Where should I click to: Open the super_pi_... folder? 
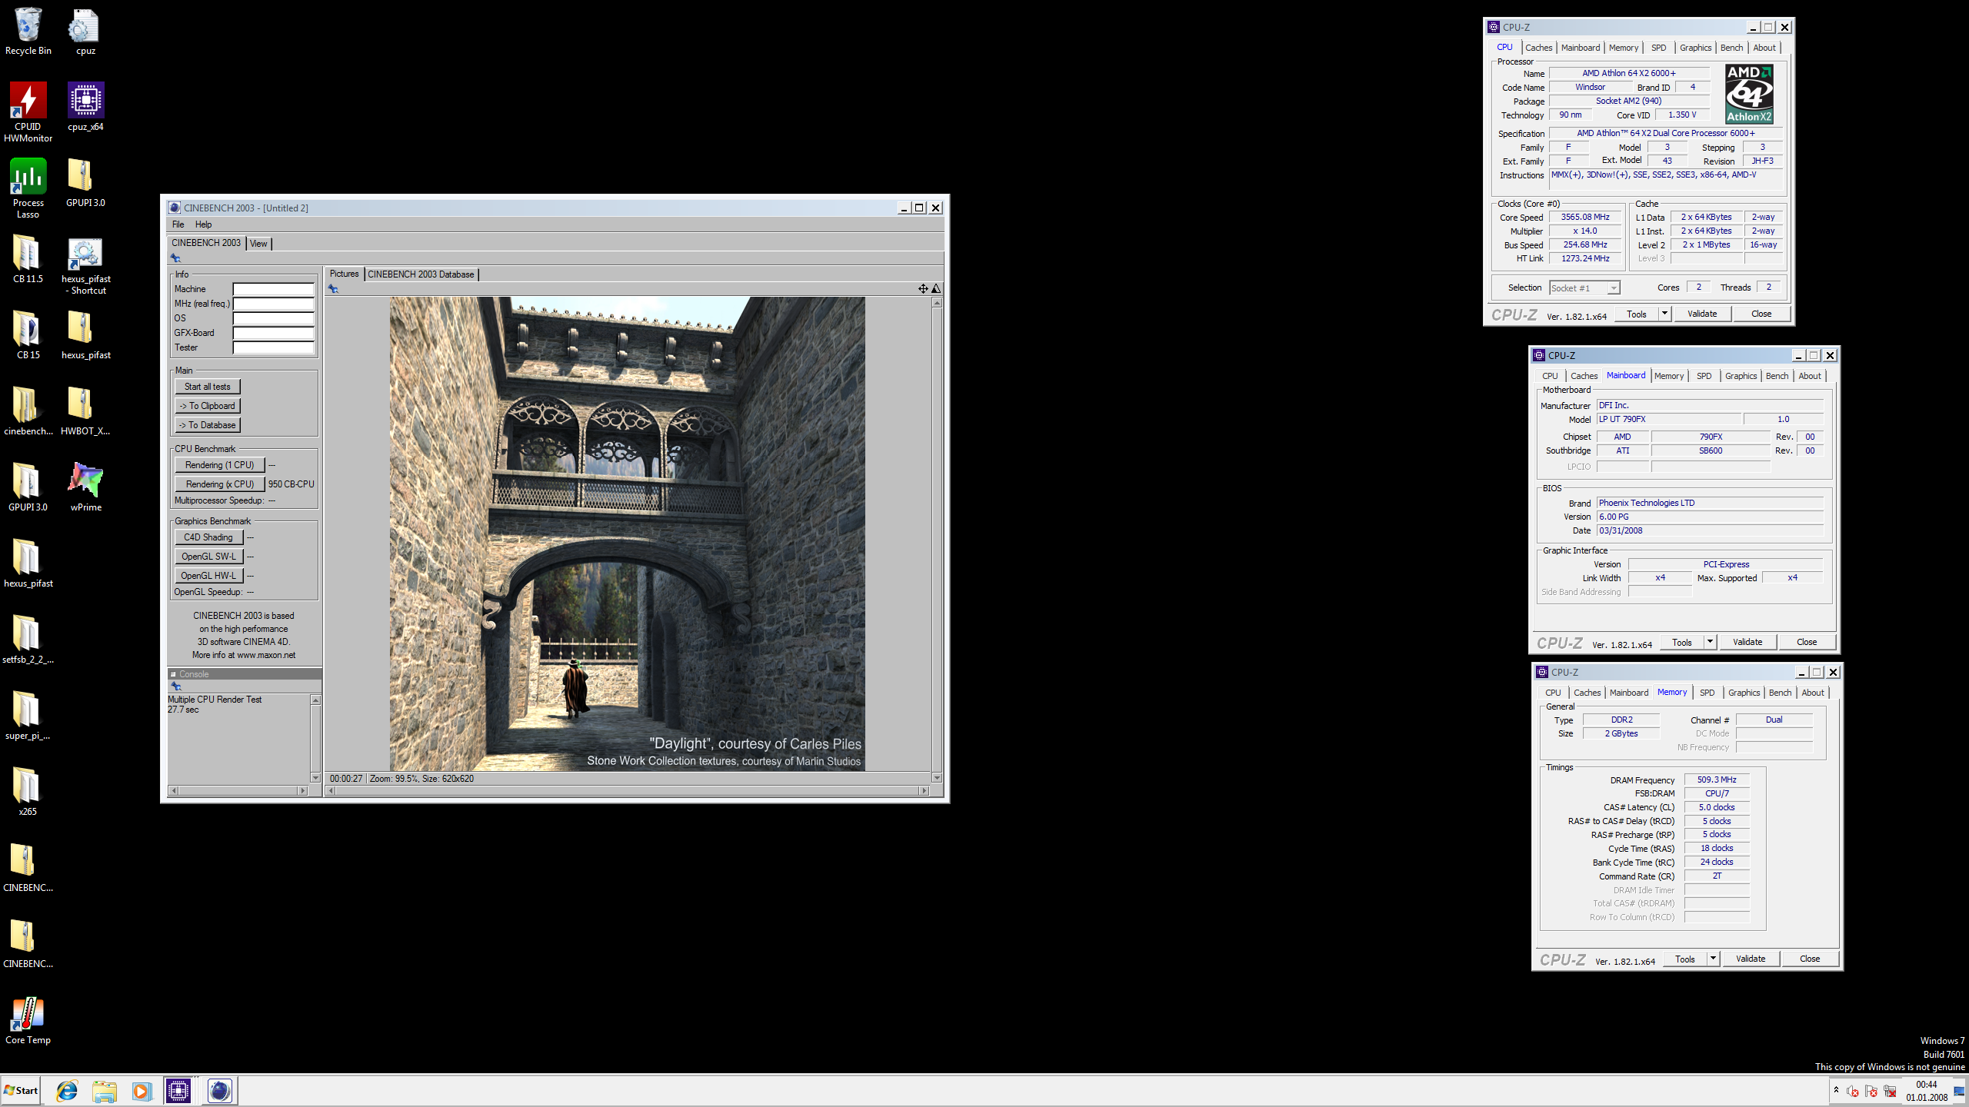click(x=28, y=716)
